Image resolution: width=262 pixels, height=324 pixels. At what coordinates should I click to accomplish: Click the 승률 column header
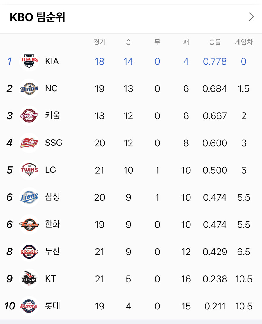click(x=215, y=42)
